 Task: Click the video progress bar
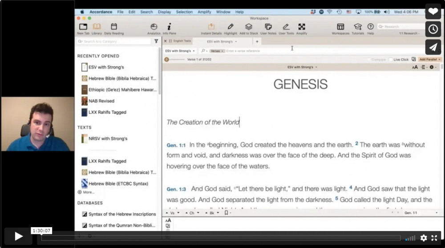pyautogui.click(x=221, y=238)
